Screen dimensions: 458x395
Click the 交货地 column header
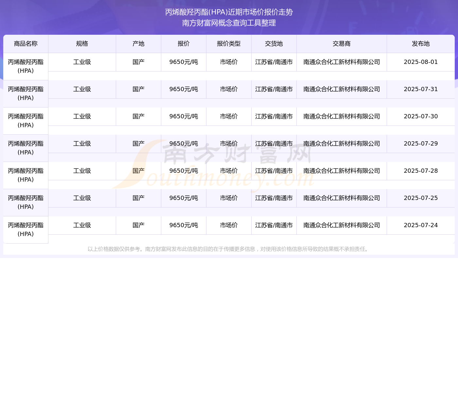pos(274,44)
